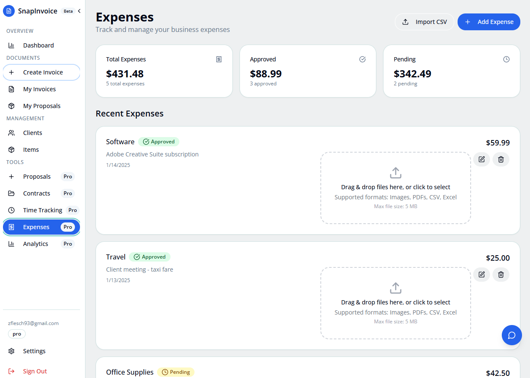Click the dollar icon on the Total Expenses card
The image size is (530, 378).
tap(218, 59)
